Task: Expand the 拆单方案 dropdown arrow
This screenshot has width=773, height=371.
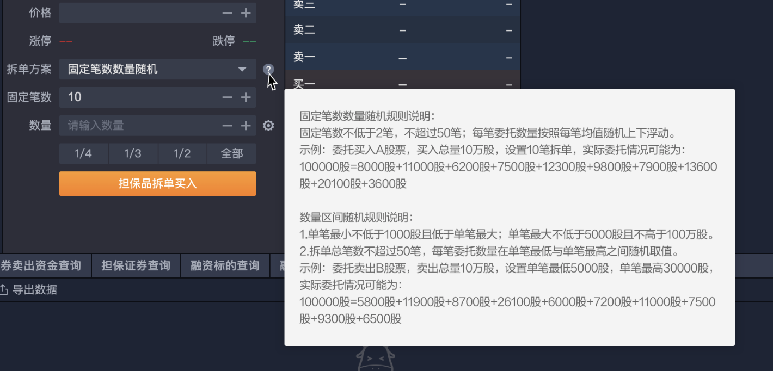Action: 242,69
